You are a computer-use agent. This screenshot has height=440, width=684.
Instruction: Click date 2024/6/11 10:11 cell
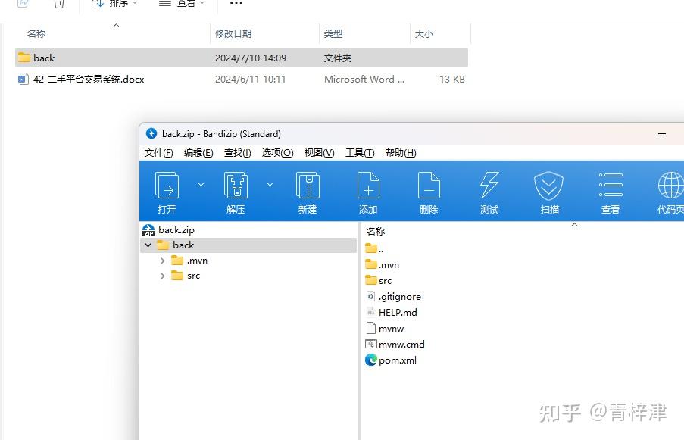(251, 80)
